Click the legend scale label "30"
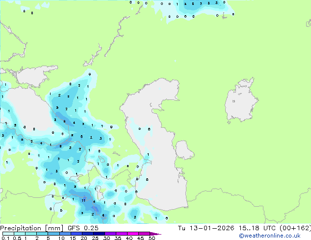 106,238
